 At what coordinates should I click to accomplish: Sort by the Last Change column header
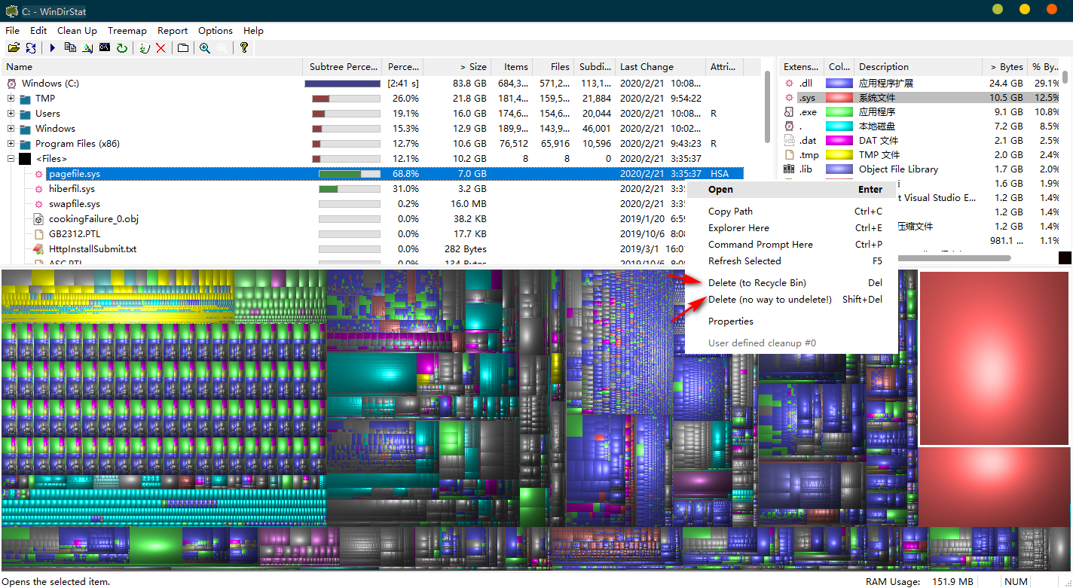click(660, 67)
